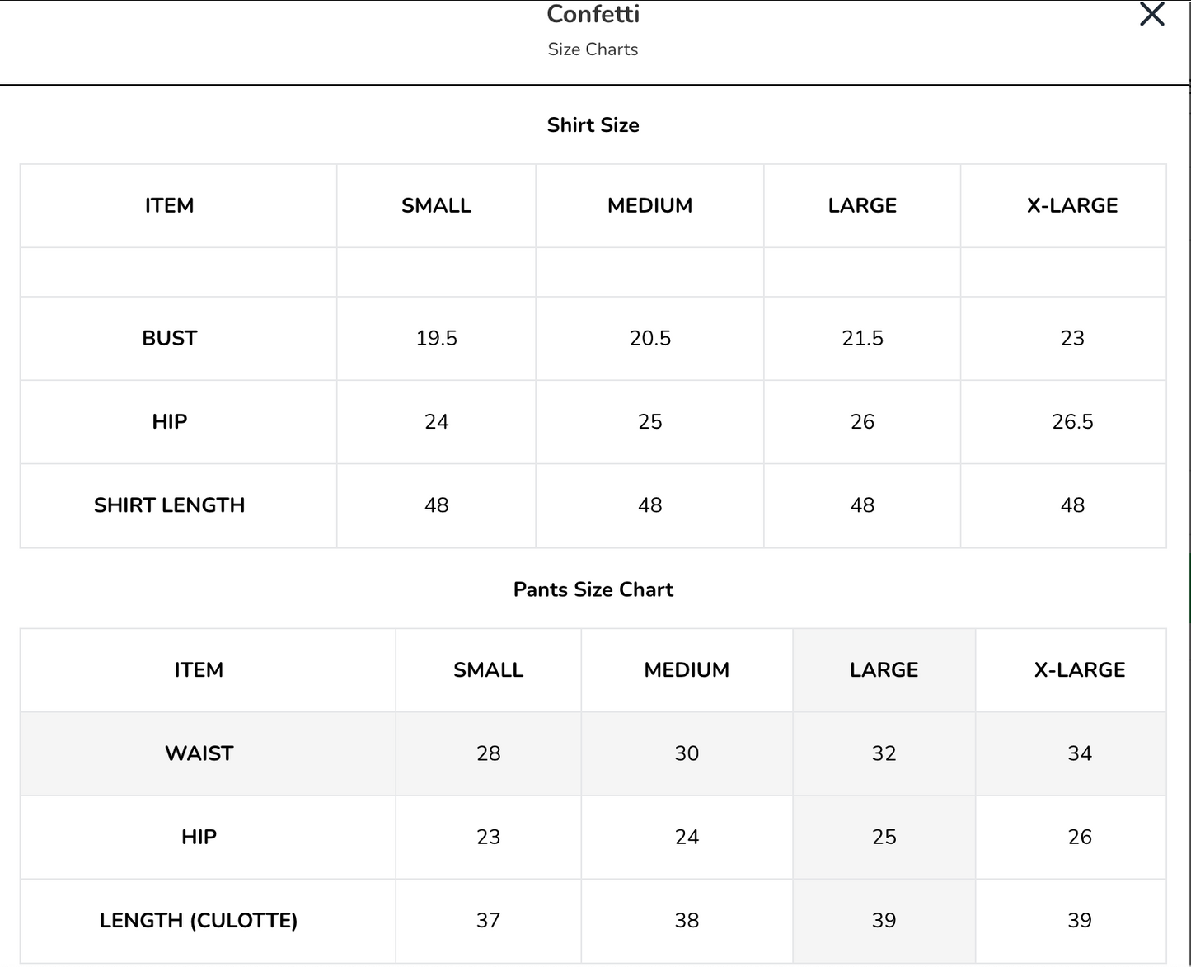1191x967 pixels.
Task: Click the WAIST row label
Action: [x=199, y=753]
